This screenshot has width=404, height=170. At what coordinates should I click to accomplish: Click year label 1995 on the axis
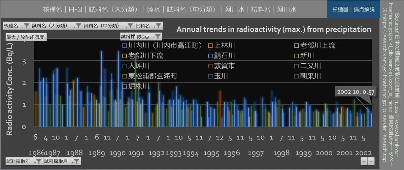click(211, 154)
